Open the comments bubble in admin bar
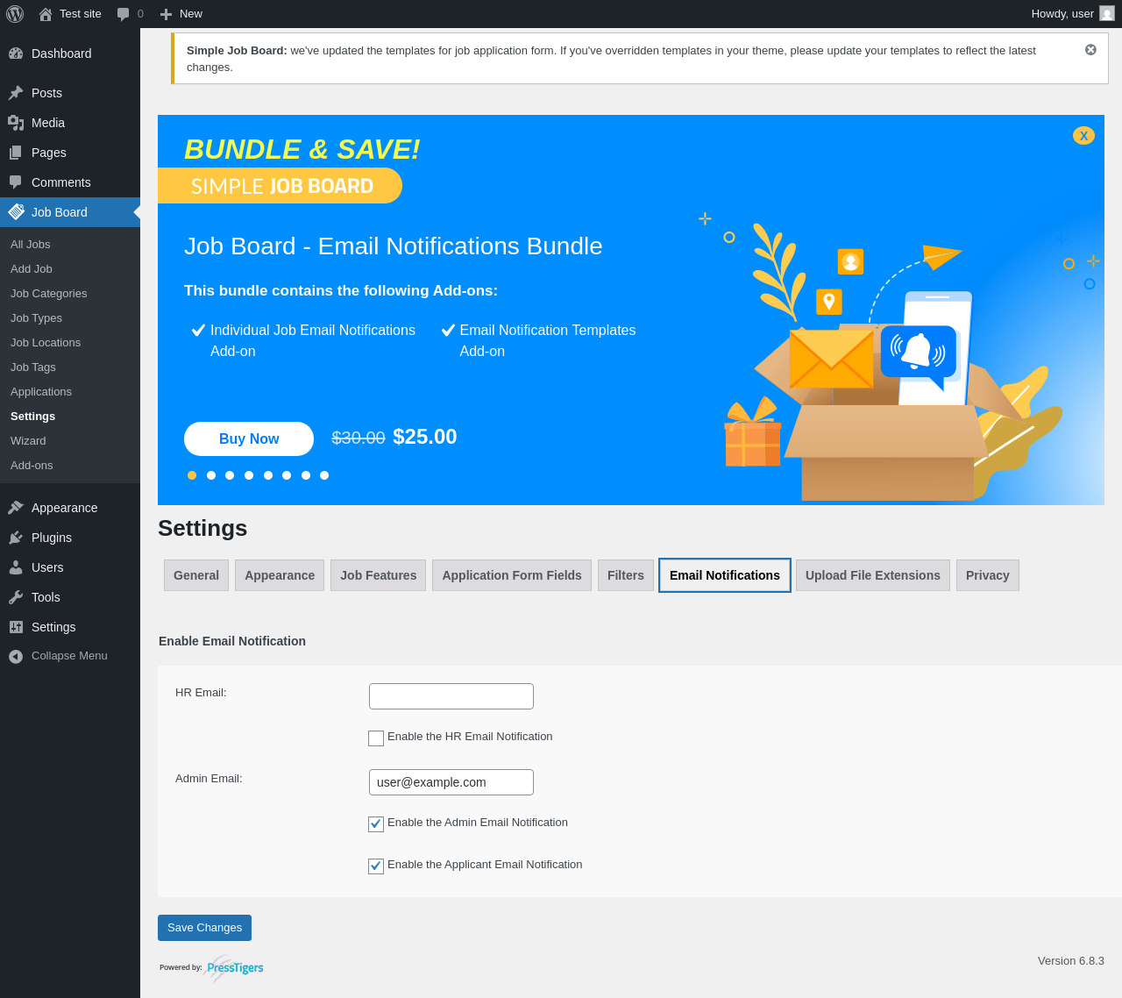 pos(124,14)
